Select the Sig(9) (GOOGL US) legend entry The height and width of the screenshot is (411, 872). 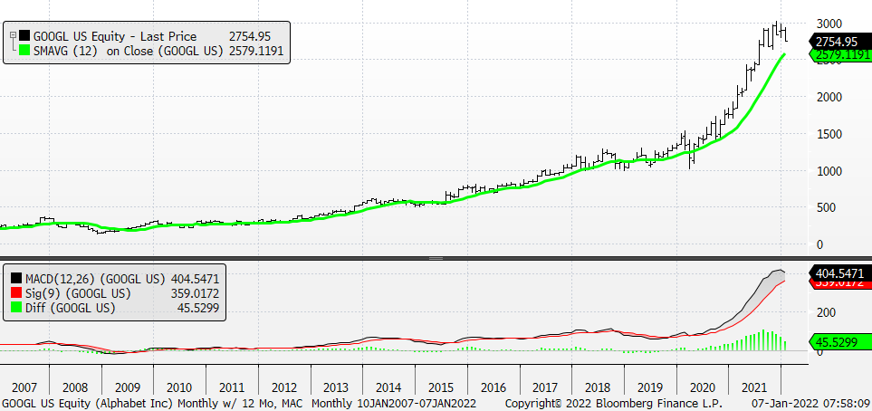[x=79, y=293]
